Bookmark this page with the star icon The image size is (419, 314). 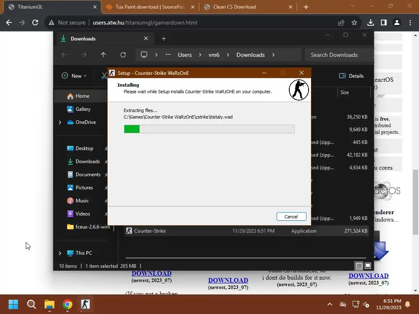pyautogui.click(x=354, y=23)
